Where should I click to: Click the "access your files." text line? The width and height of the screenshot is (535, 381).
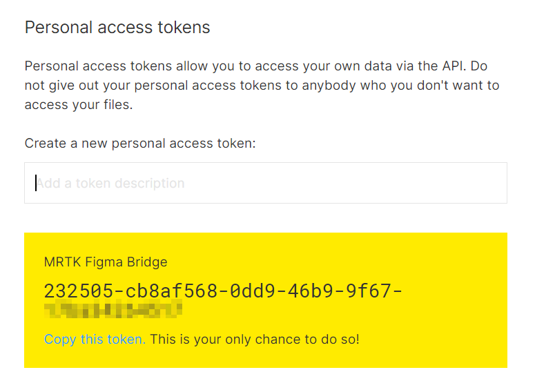(x=78, y=105)
